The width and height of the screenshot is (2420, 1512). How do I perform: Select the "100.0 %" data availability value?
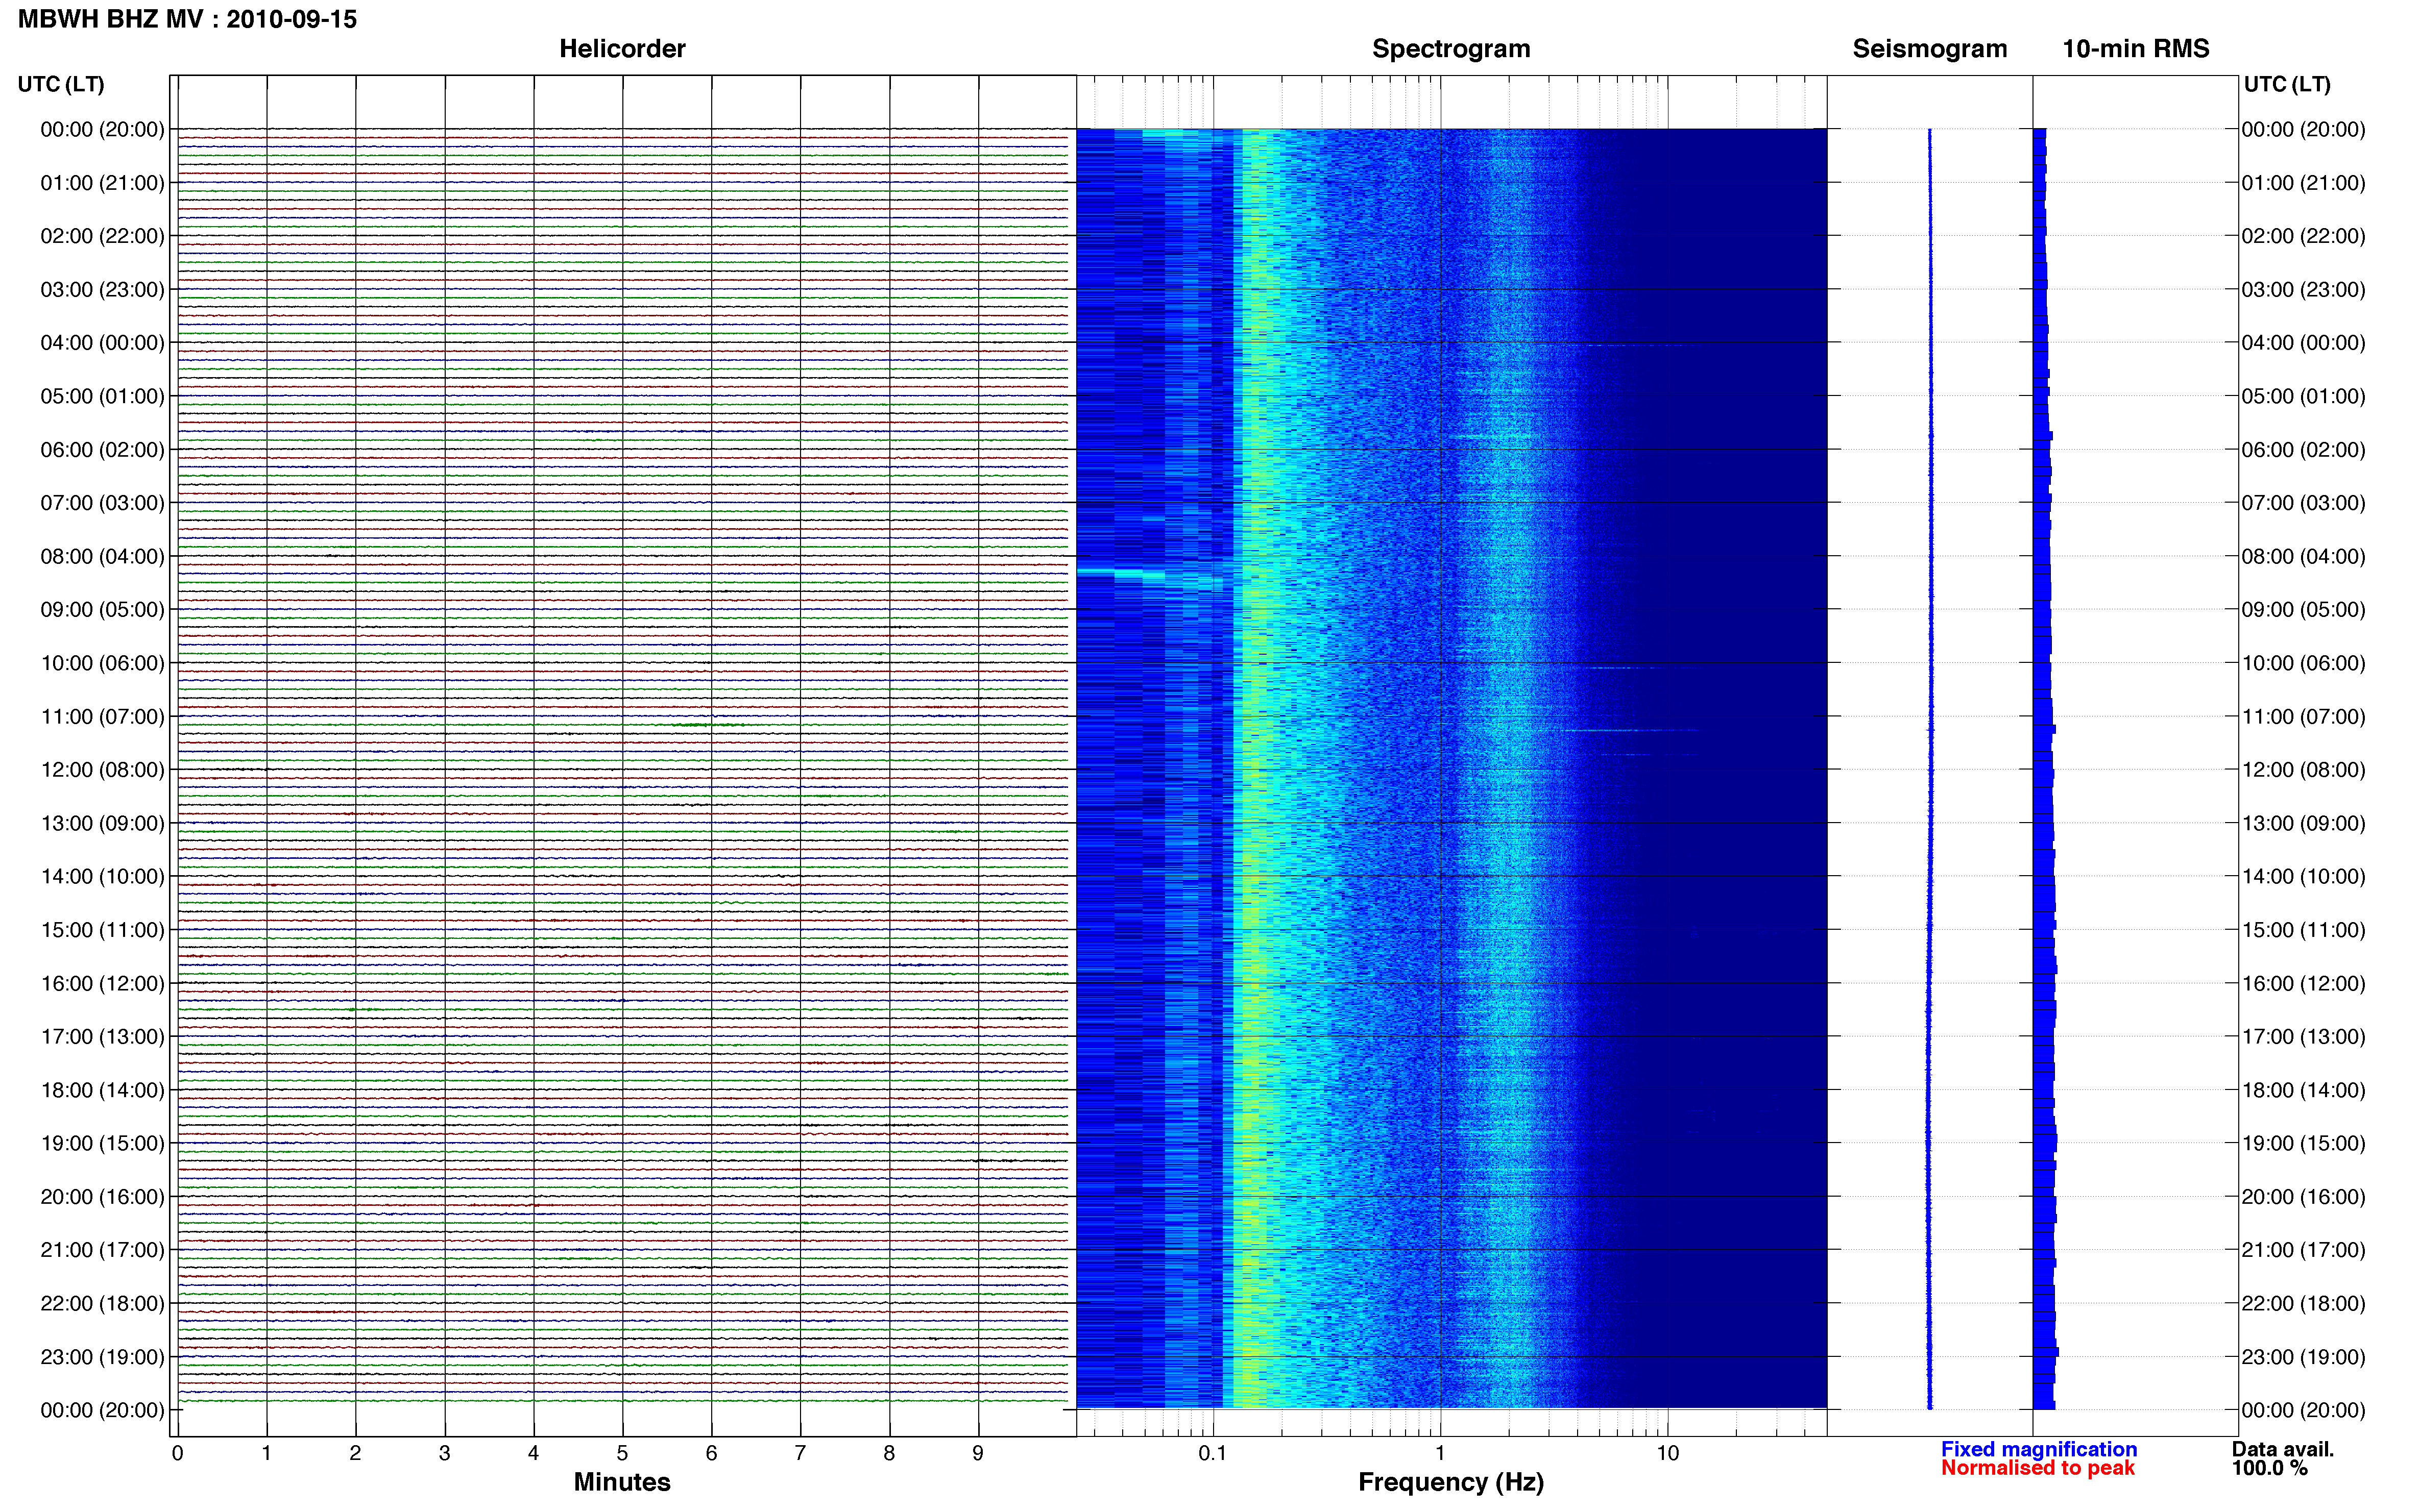[x=2270, y=1468]
